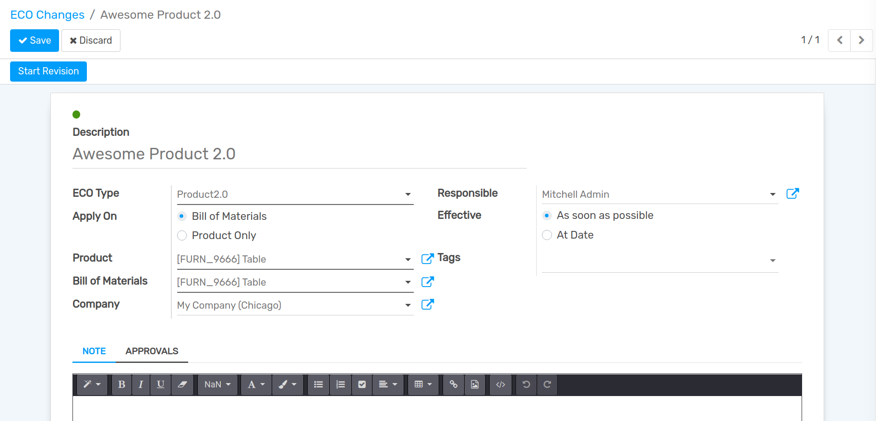The height and width of the screenshot is (421, 876).
Task: Undo last edit in note editor
Action: coord(526,385)
